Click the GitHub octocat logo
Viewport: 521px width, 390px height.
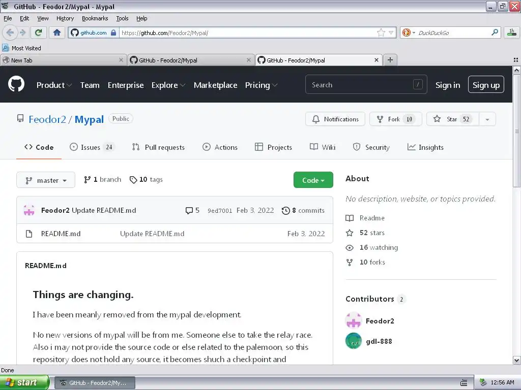pos(16,84)
